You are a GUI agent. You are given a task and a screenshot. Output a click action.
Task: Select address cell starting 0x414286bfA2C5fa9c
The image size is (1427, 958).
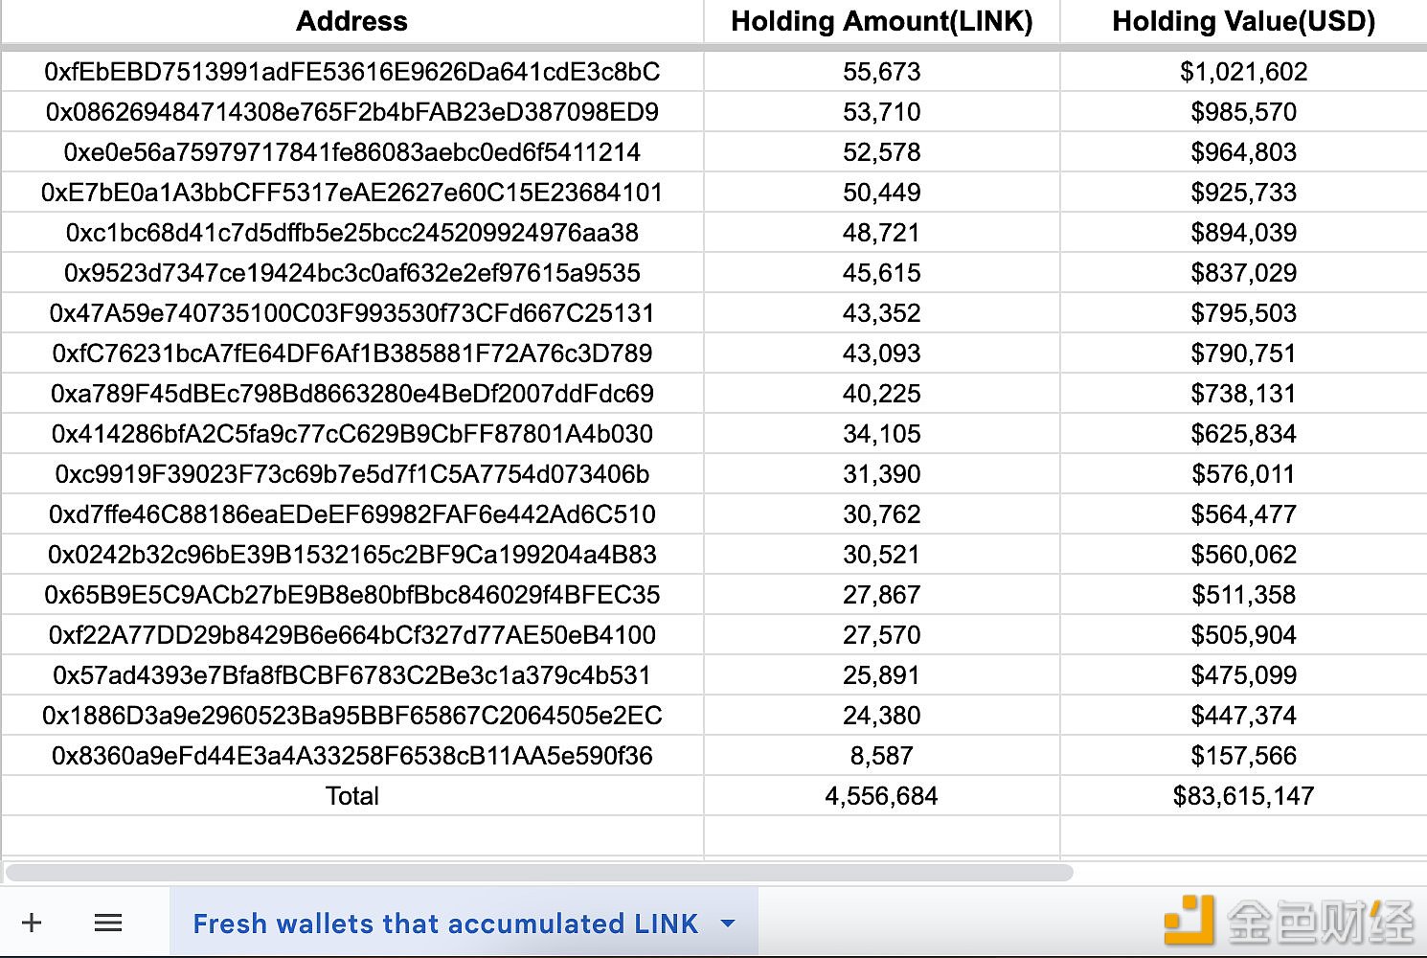coord(351,434)
